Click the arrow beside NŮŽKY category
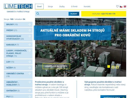 pyautogui.click(x=29, y=68)
